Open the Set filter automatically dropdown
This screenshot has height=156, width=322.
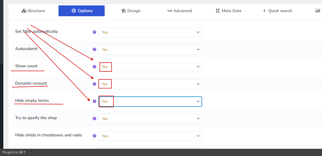150,32
